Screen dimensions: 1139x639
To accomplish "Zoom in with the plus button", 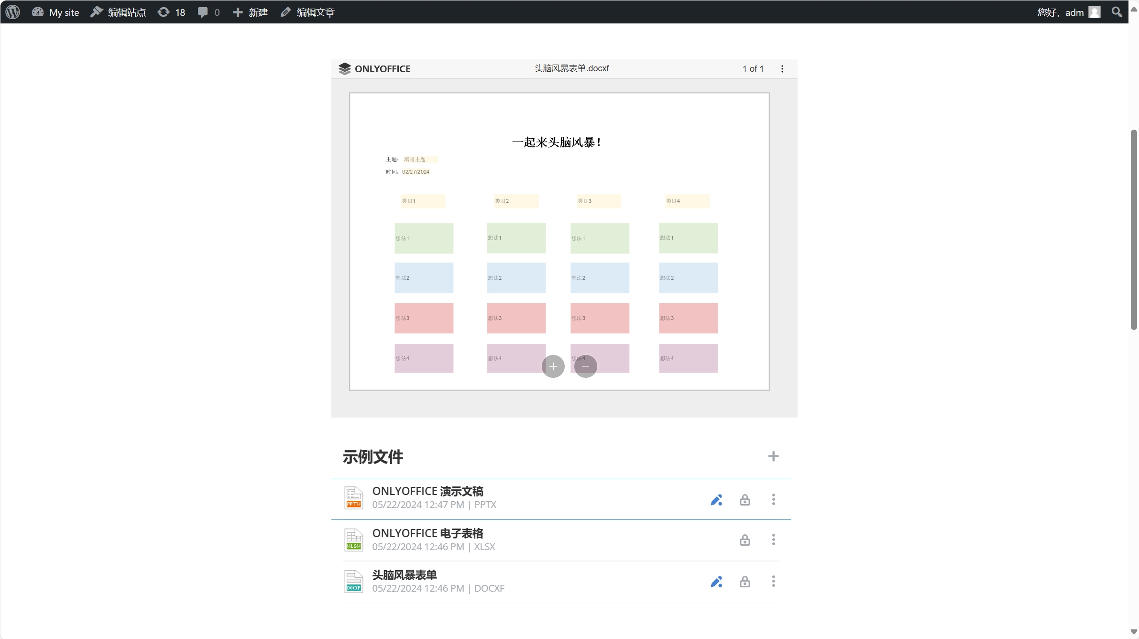I will pyautogui.click(x=553, y=366).
